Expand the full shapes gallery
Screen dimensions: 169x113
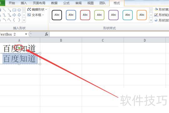[24, 20]
